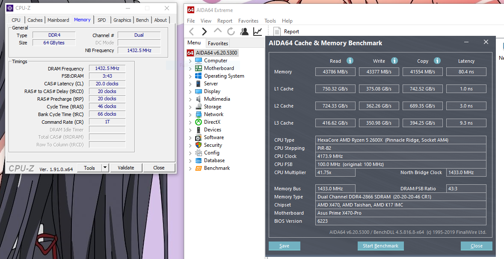Click the Start Benchmark button
The image size is (504, 259).
pos(381,246)
